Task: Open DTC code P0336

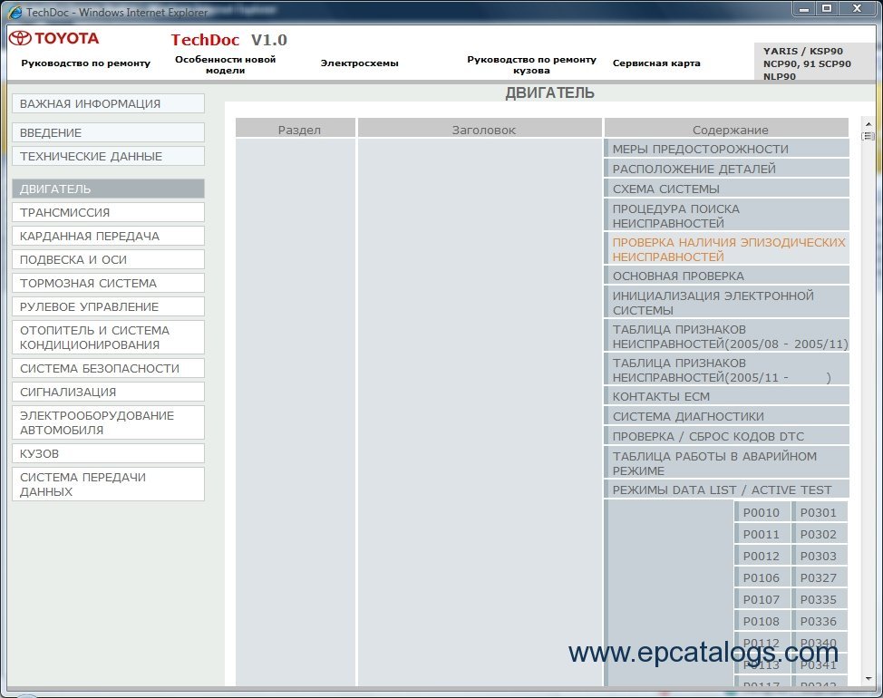Action: [819, 622]
